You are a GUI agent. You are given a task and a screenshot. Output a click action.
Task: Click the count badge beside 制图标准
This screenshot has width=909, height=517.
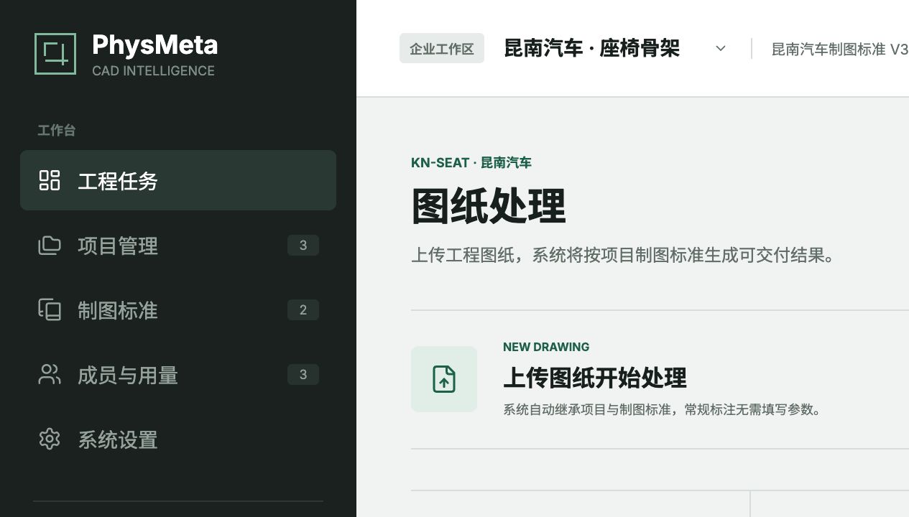[303, 310]
